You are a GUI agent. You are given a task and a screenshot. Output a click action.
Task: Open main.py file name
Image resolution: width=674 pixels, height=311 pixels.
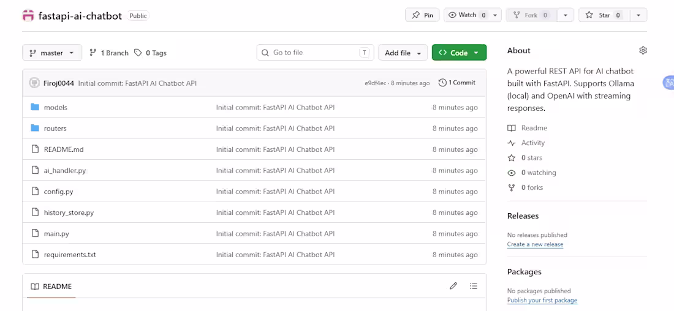pyautogui.click(x=56, y=234)
